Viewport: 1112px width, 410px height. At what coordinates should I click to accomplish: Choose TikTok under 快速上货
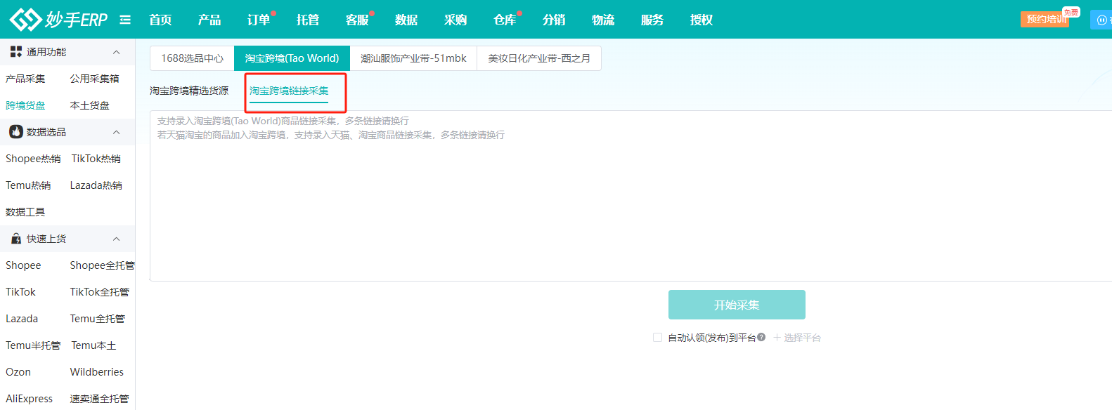(20, 292)
